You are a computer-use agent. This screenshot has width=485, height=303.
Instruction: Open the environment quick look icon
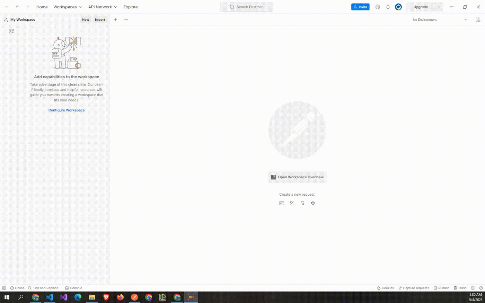478,20
